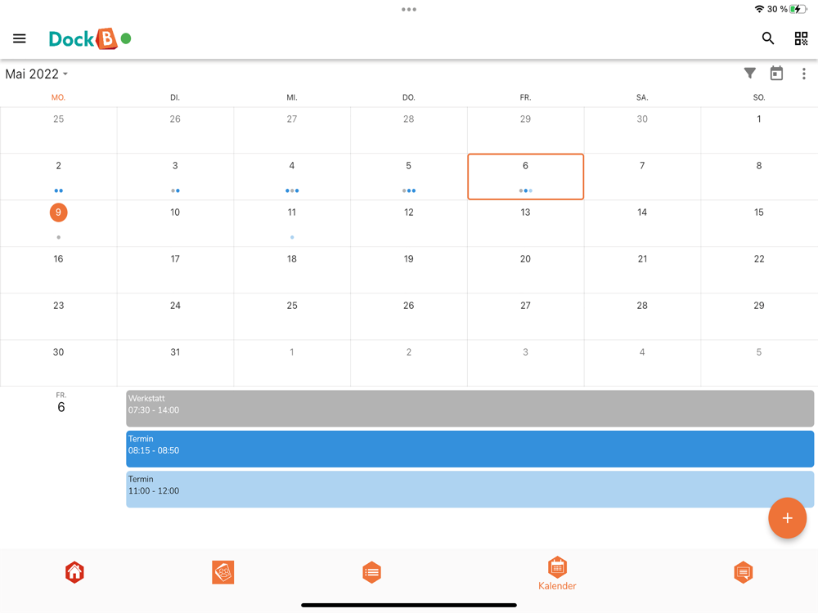Screen dimensions: 818x613
Task: Select June 4 in last row
Action: pyautogui.click(x=642, y=363)
